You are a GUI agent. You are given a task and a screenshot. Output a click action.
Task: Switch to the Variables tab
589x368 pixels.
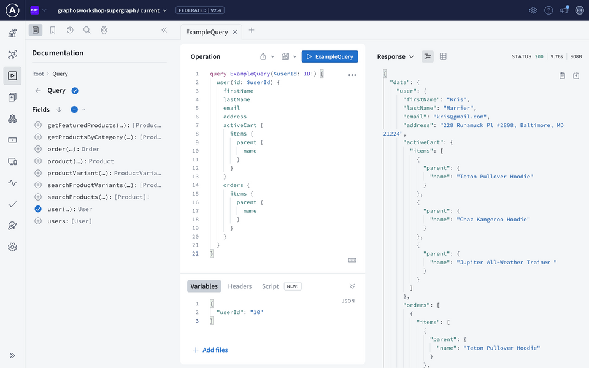click(204, 286)
